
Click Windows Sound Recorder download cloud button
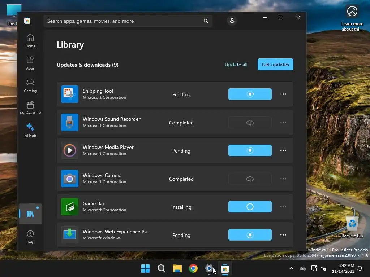[250, 123]
